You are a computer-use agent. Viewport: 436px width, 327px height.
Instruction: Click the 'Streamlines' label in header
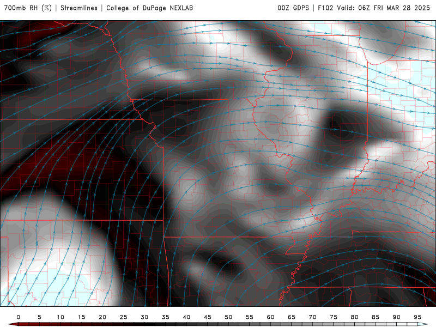pos(79,8)
